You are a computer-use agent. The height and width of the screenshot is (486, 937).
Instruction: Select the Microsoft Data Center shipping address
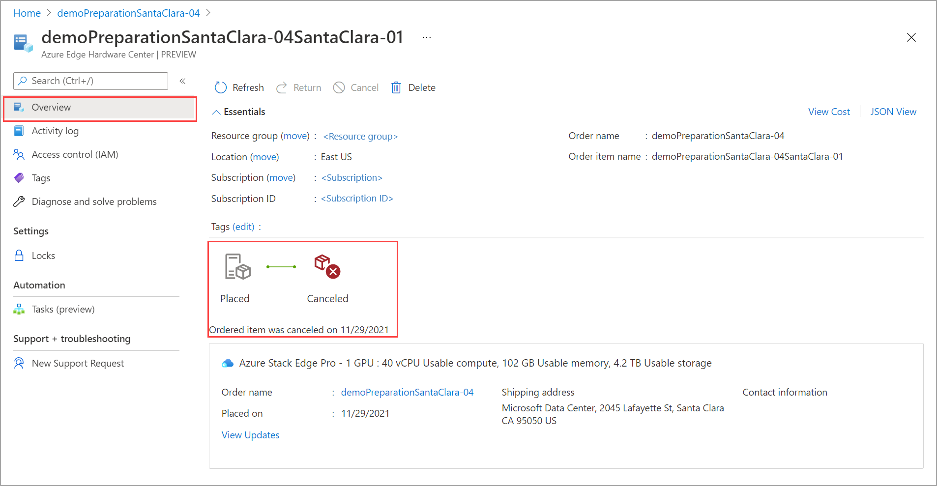(613, 414)
